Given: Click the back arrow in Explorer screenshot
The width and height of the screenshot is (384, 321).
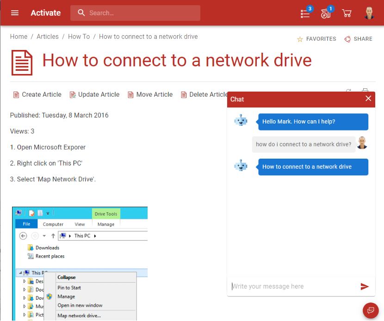Looking at the screenshot, I should click(x=23, y=236).
